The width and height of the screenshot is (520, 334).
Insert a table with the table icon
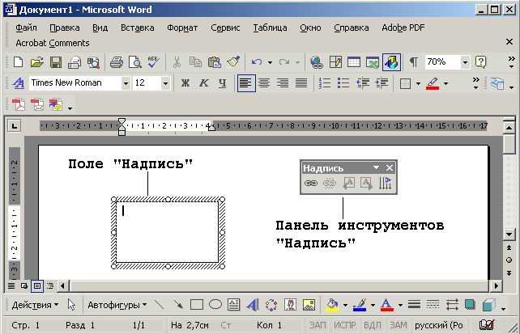click(x=354, y=62)
